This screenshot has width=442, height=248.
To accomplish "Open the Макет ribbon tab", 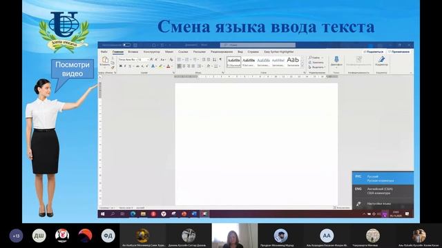I will [x=169, y=52].
